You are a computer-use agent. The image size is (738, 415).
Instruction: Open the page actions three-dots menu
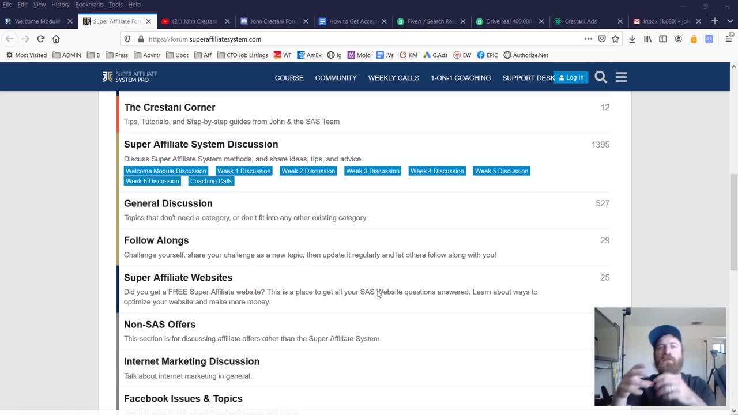click(x=588, y=39)
